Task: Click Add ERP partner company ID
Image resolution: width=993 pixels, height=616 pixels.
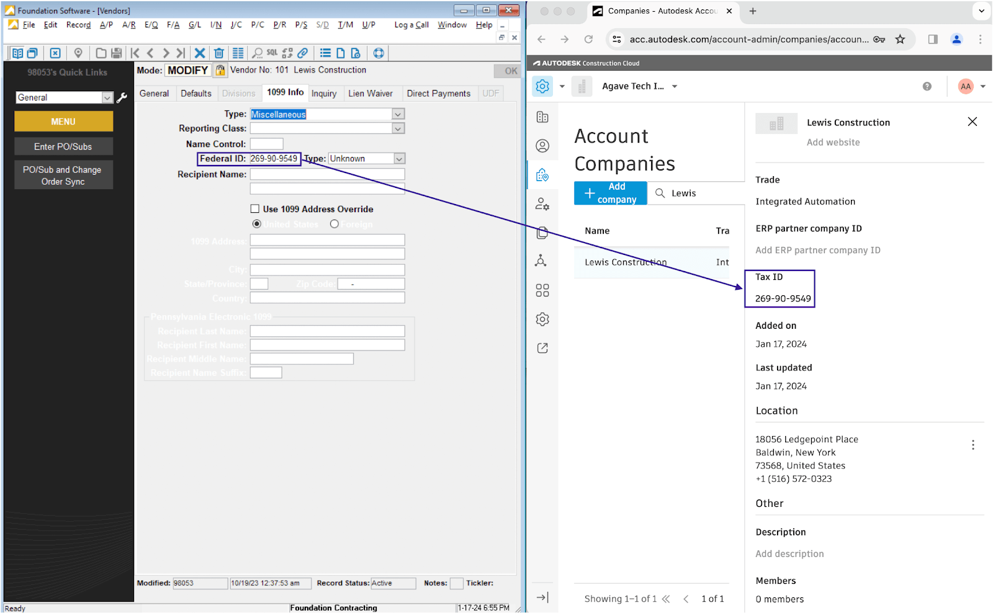Action: coord(817,250)
